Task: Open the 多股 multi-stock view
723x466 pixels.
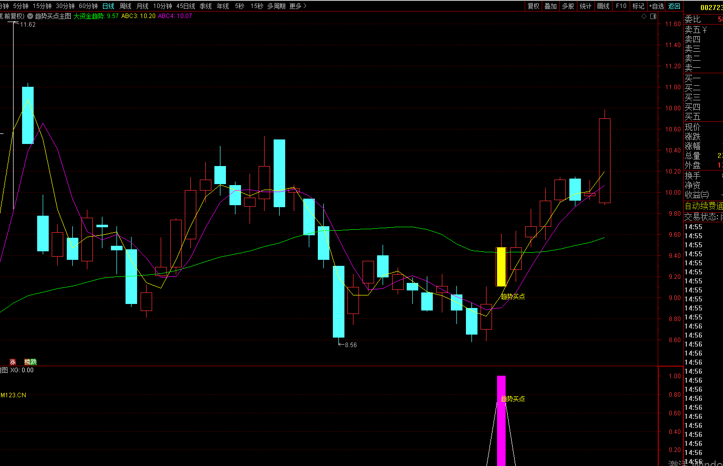Action: 568,6
